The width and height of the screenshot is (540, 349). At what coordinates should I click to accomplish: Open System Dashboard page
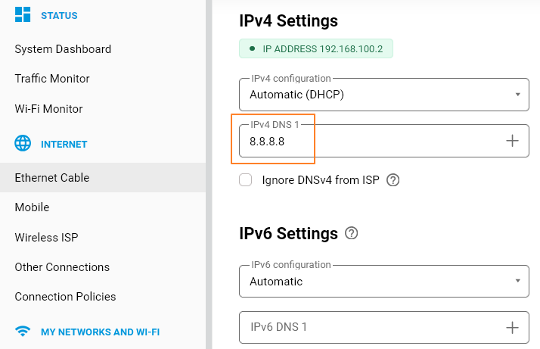pyautogui.click(x=63, y=49)
